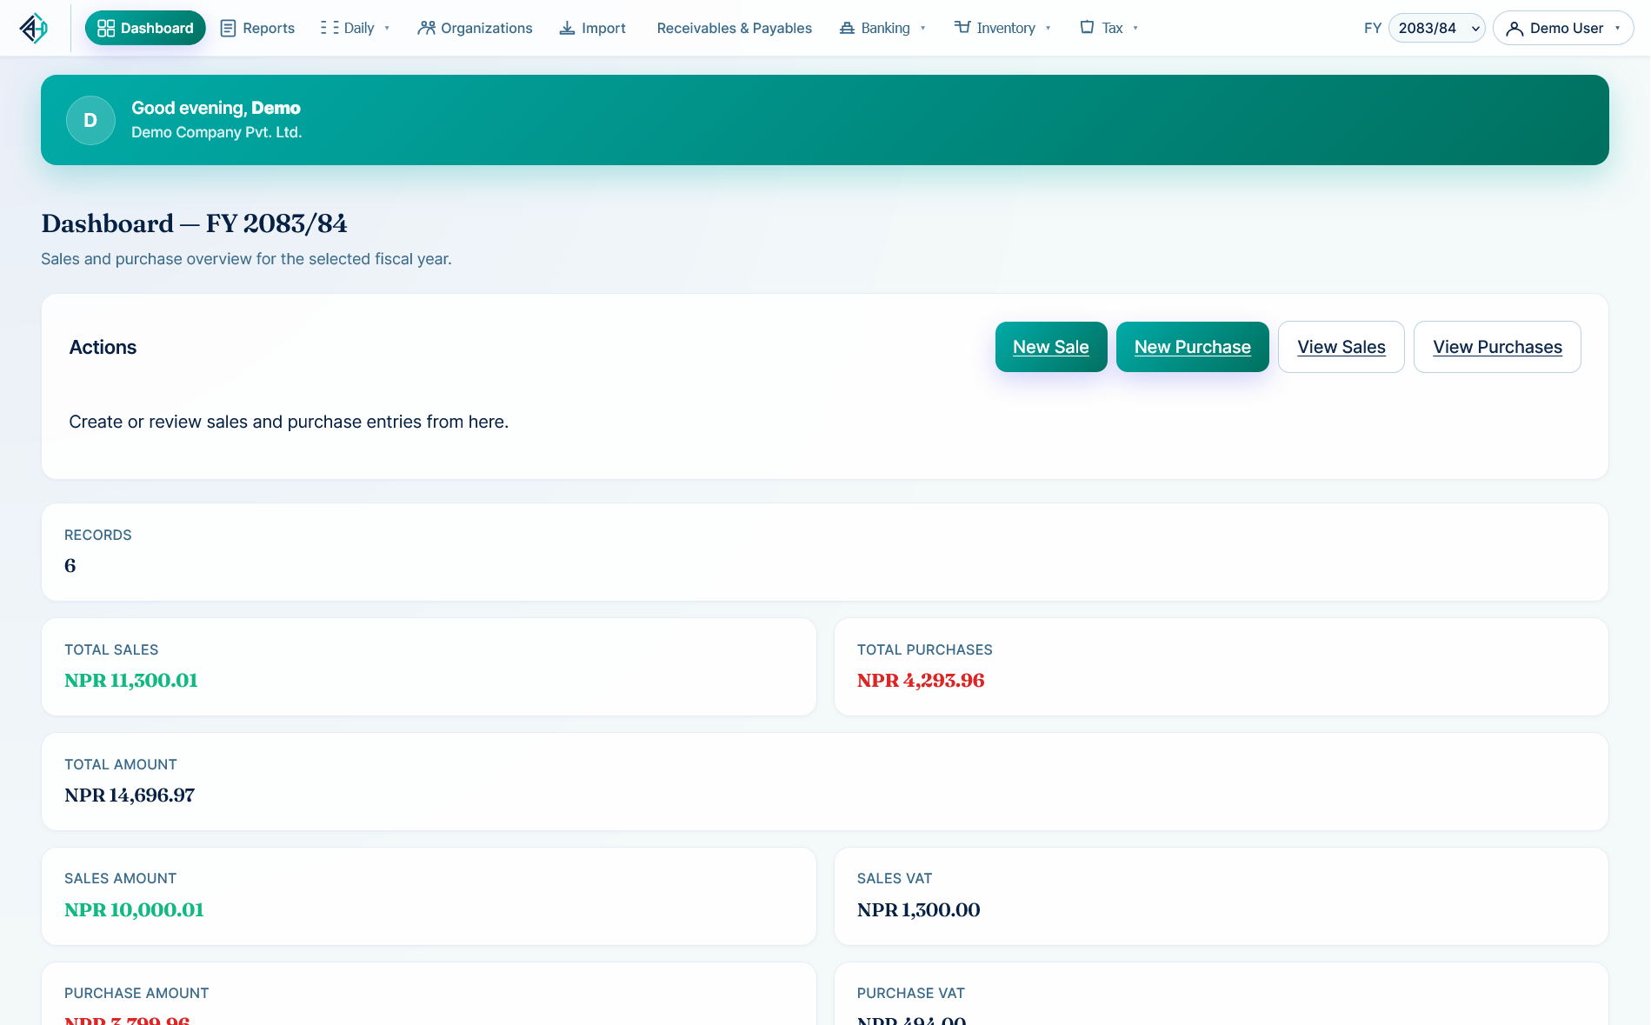Click the PURCHASE VAT label
1651x1025 pixels.
(x=910, y=993)
